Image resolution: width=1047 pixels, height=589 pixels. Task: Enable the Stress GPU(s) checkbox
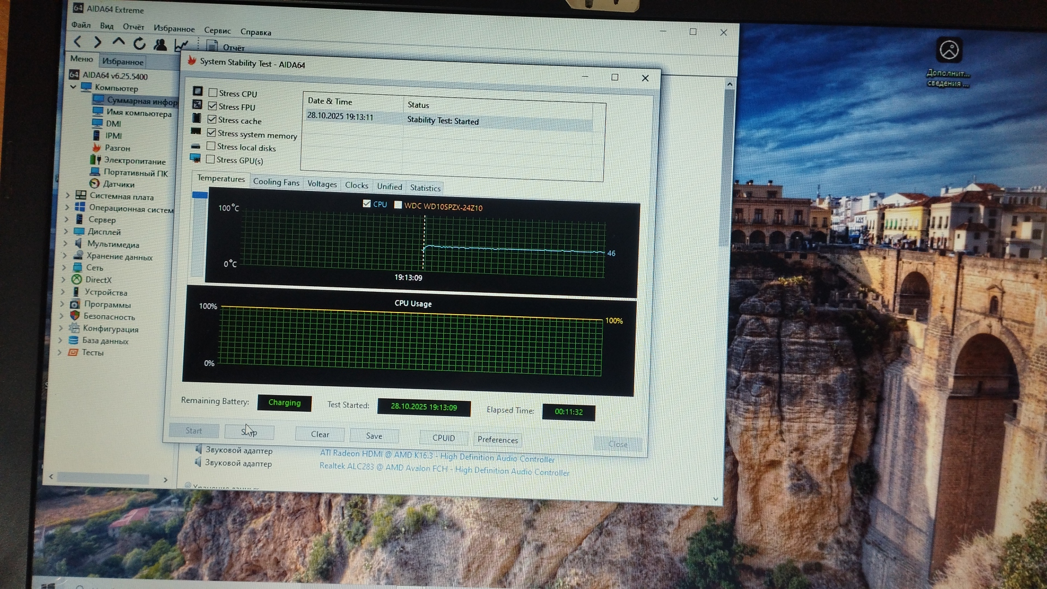[x=210, y=159]
